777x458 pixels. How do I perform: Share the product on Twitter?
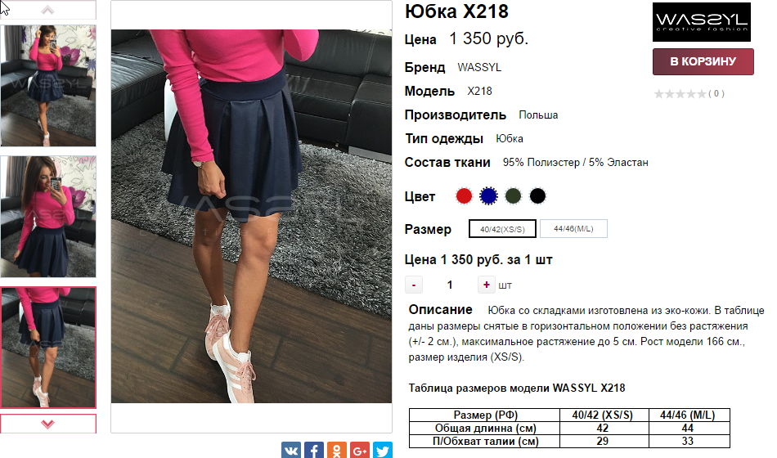382,450
